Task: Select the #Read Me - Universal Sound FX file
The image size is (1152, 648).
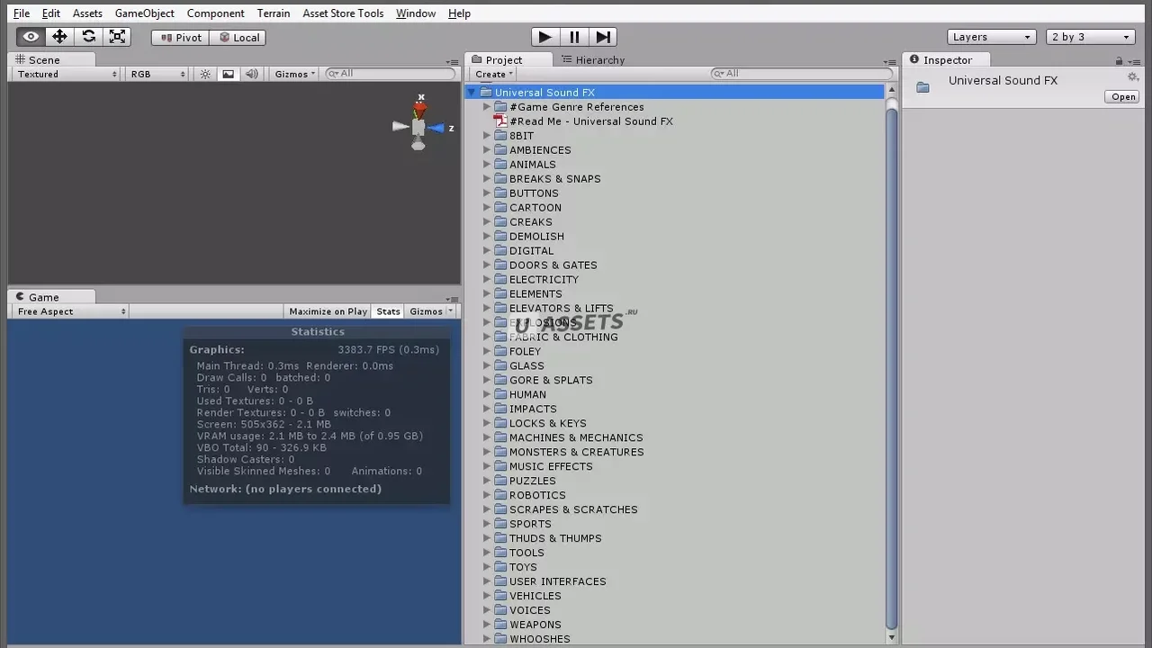Action: click(x=591, y=121)
